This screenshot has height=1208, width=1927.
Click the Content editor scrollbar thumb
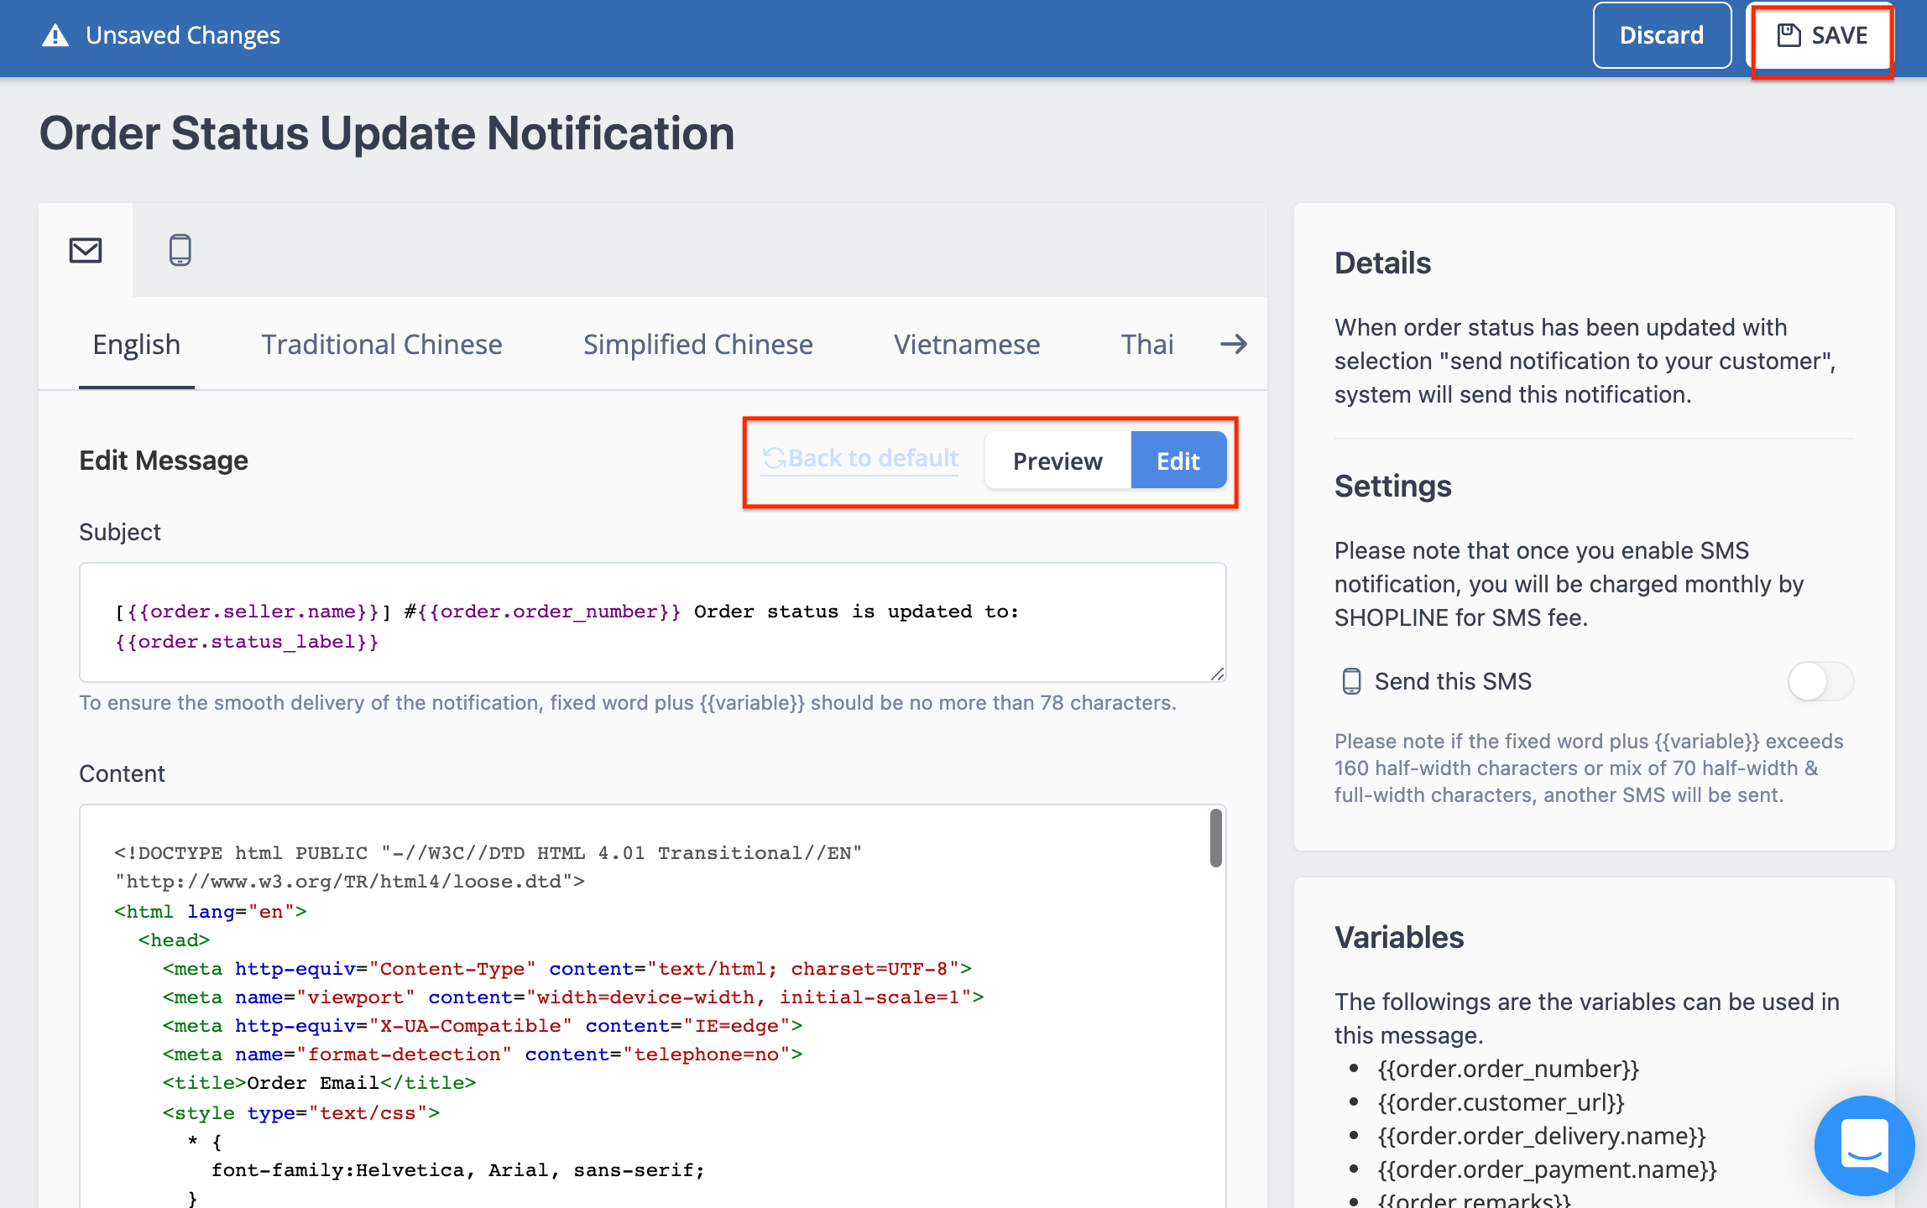coord(1215,838)
